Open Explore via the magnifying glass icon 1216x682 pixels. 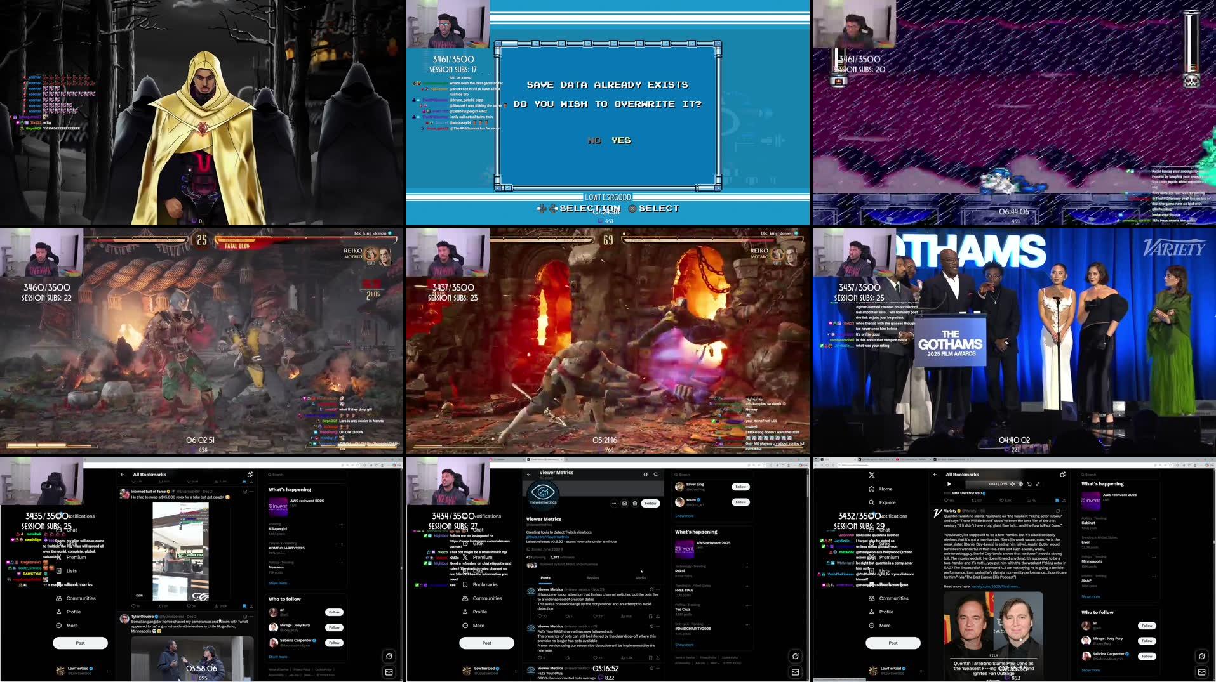[872, 502]
